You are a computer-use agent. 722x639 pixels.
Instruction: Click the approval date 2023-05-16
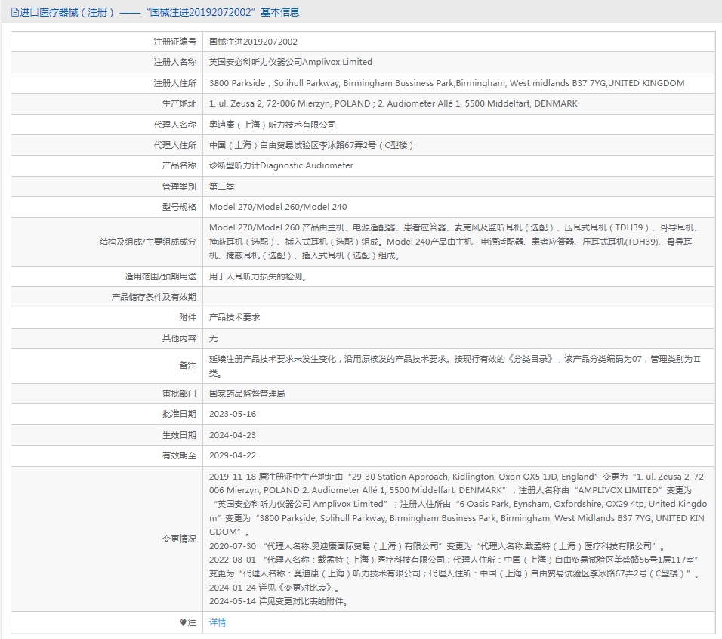coord(233,414)
